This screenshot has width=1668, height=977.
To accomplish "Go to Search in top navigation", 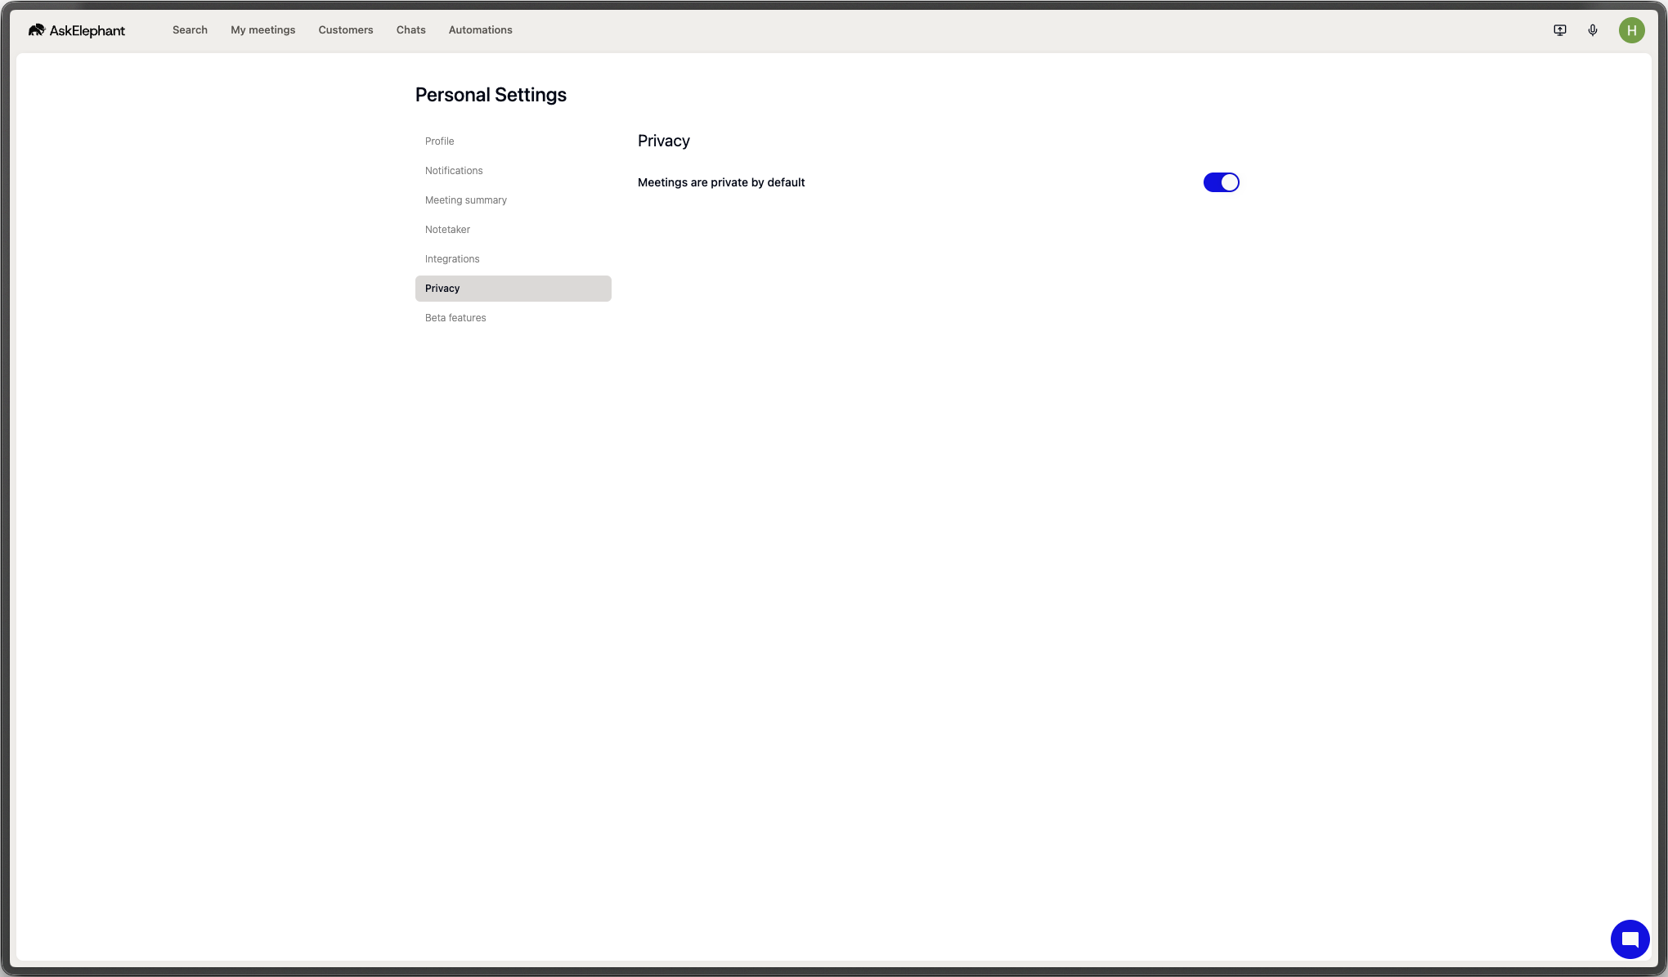I will pos(190,30).
